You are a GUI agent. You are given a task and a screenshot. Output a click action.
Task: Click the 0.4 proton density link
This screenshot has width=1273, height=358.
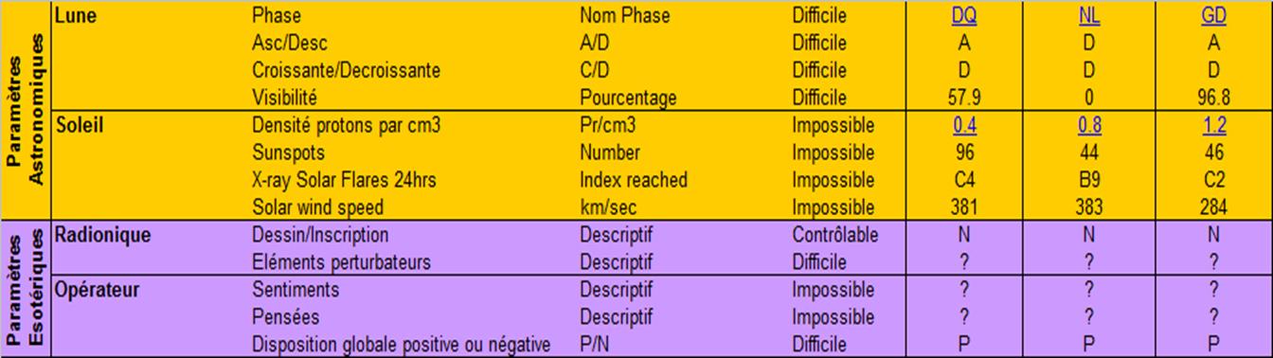[x=965, y=125]
